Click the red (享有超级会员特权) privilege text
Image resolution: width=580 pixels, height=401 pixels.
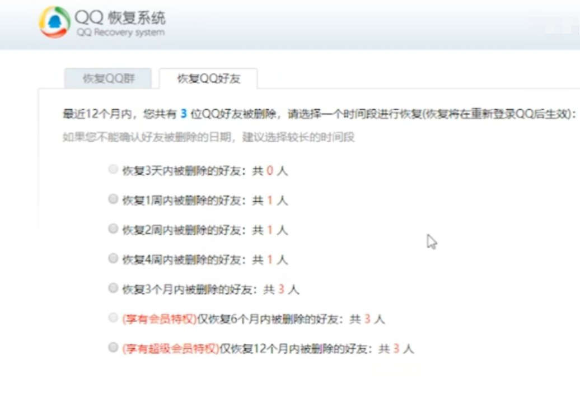coord(167,348)
